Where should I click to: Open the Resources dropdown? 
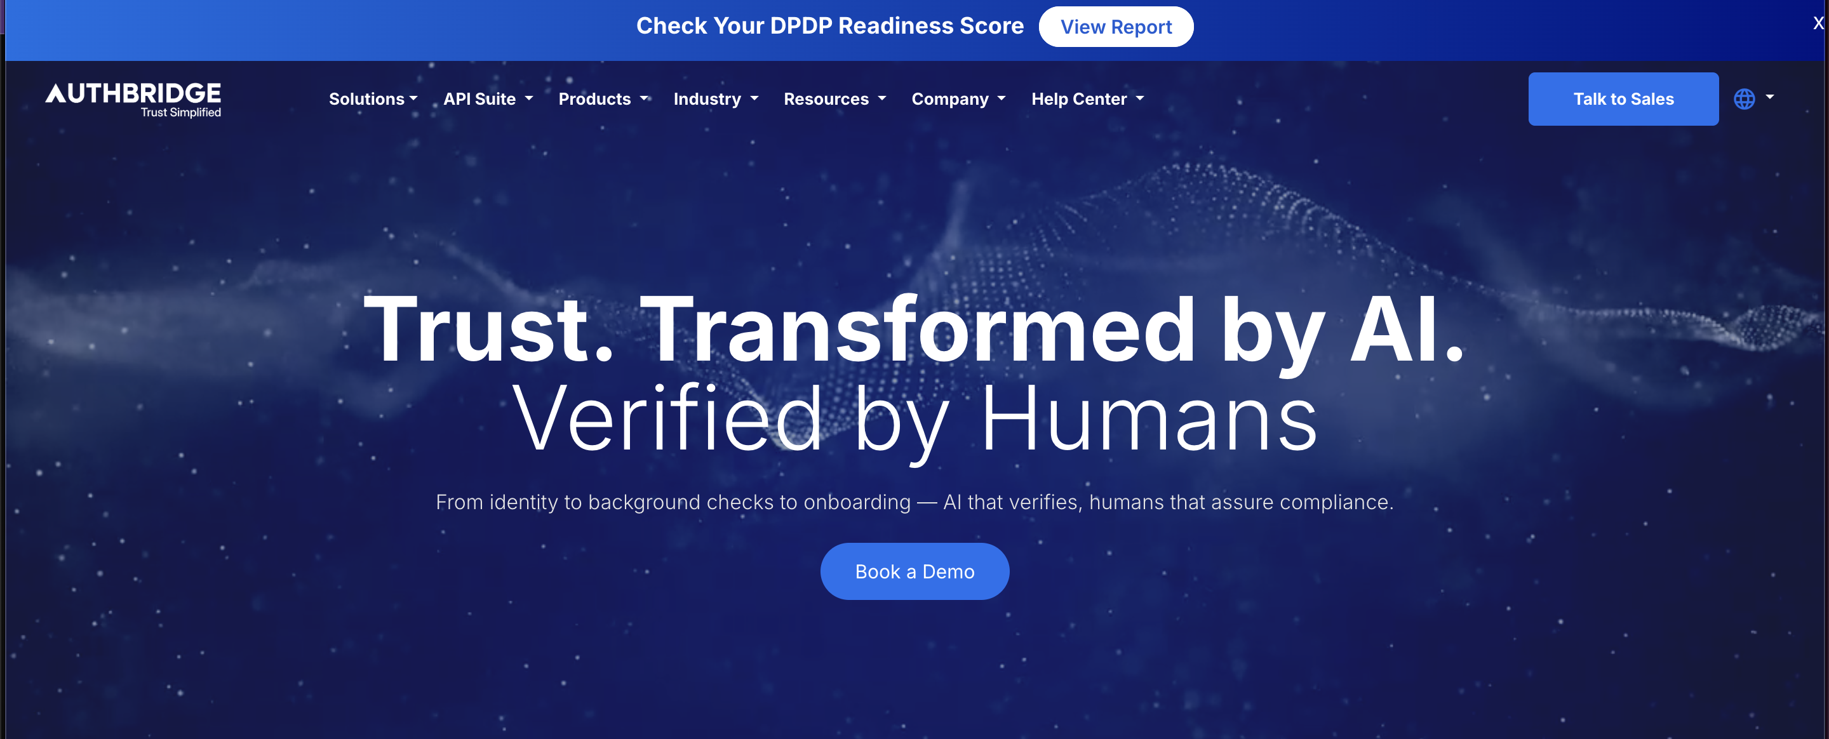pyautogui.click(x=835, y=100)
